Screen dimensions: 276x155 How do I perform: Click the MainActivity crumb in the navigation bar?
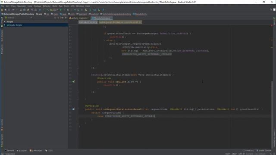[140, 14]
